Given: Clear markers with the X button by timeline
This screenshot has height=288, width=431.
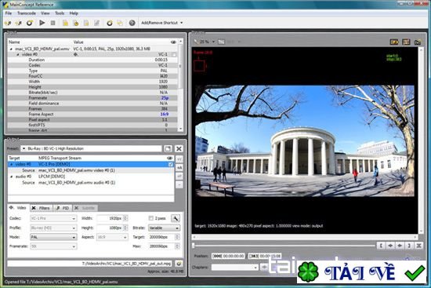Looking at the screenshot, I should click(418, 246).
